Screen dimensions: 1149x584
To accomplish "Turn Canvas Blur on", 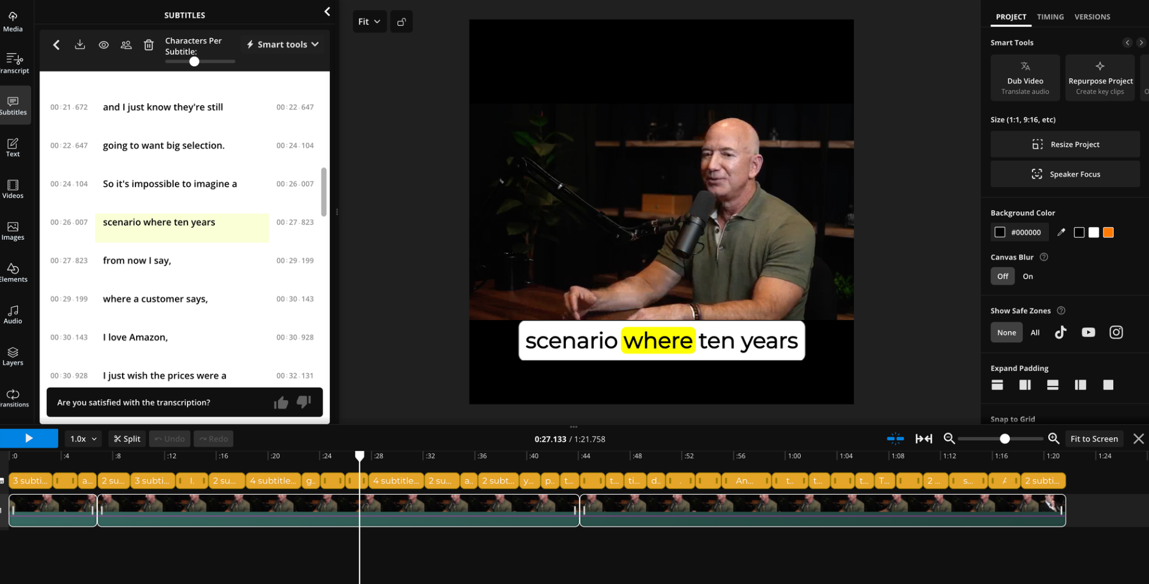I will pos(1028,276).
